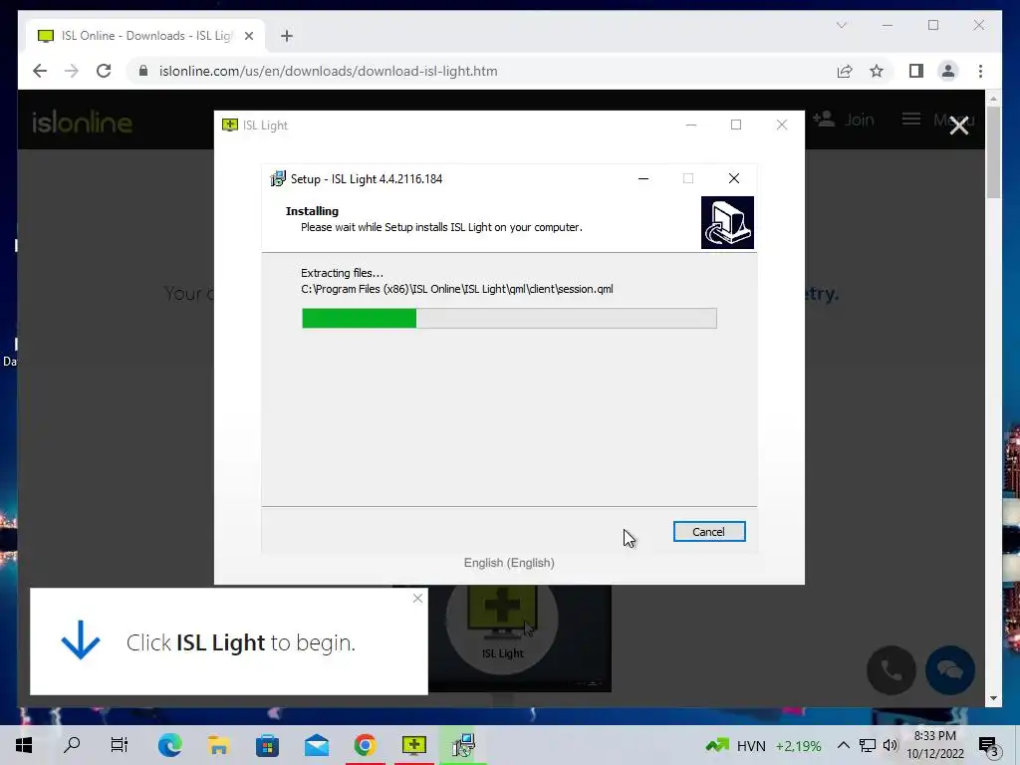1020x765 pixels.
Task: Reload the ISL Online page
Action: [104, 71]
